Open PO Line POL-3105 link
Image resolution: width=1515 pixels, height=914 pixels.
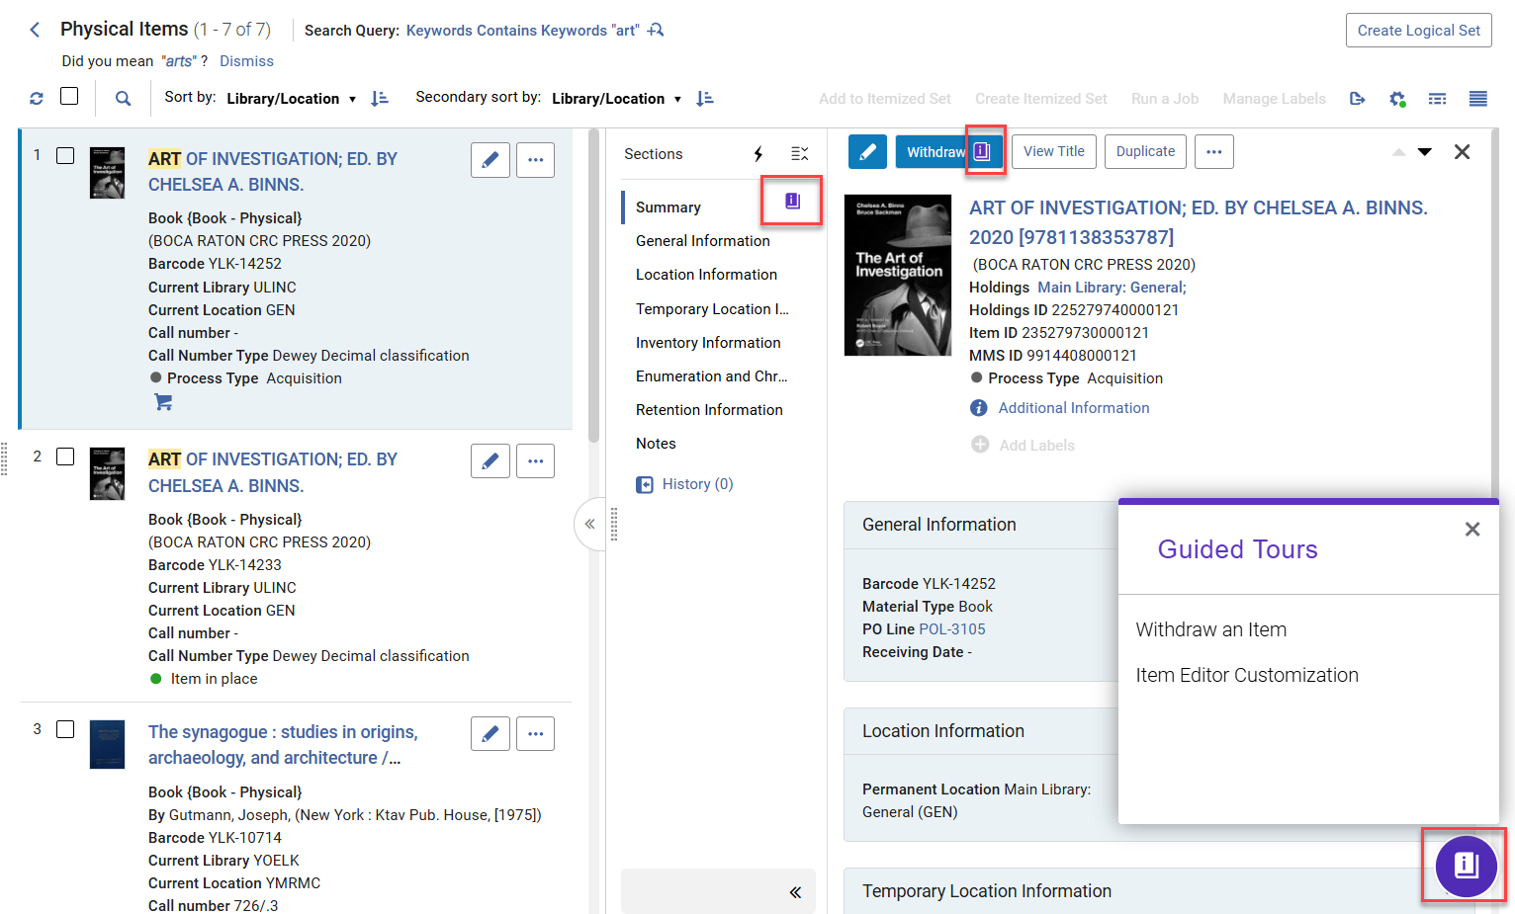[x=951, y=629]
